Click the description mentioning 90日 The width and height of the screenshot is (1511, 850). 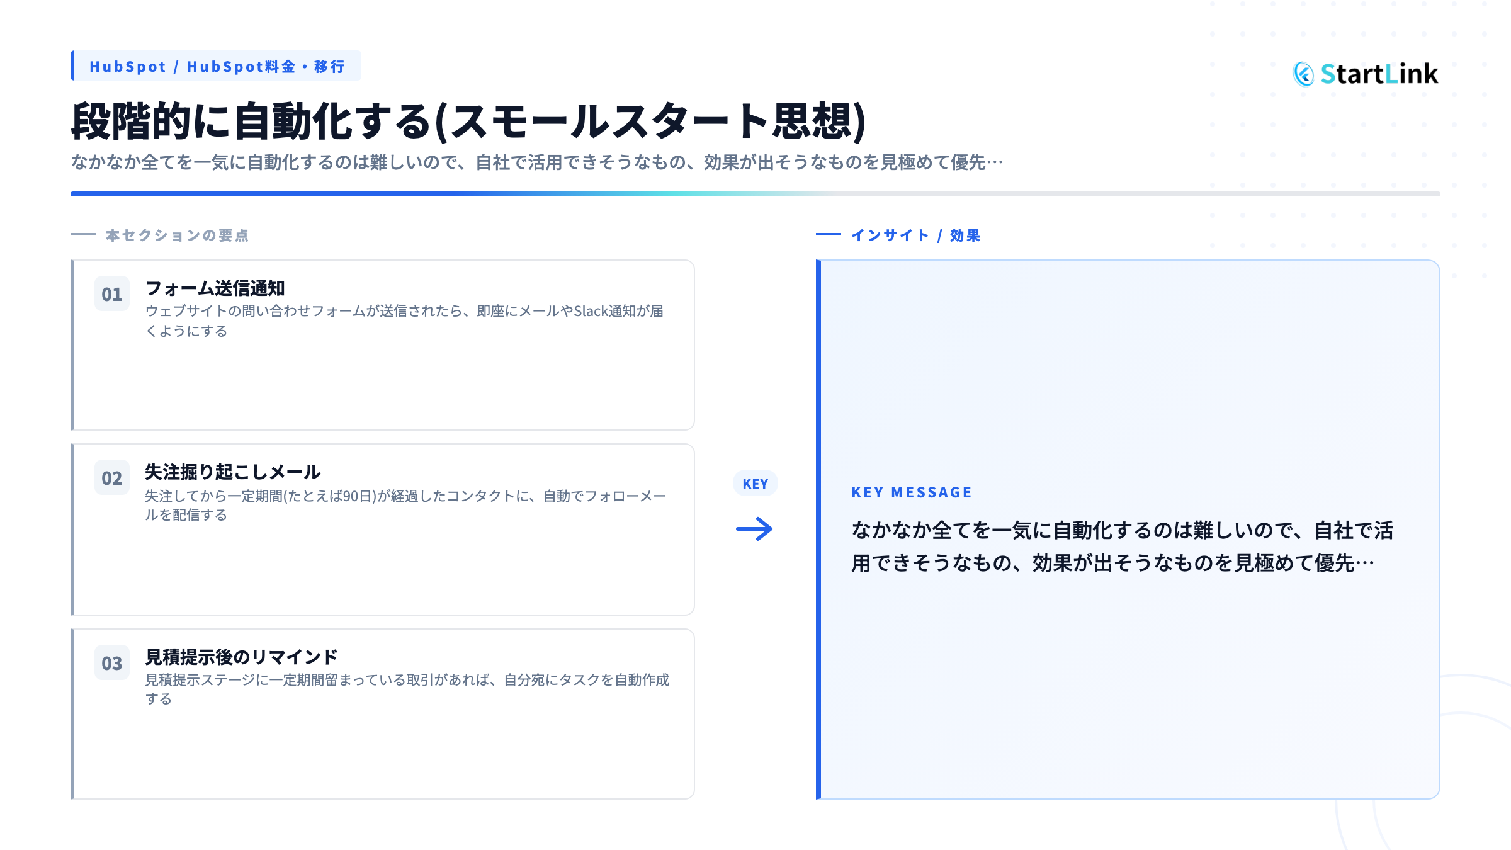pos(405,506)
